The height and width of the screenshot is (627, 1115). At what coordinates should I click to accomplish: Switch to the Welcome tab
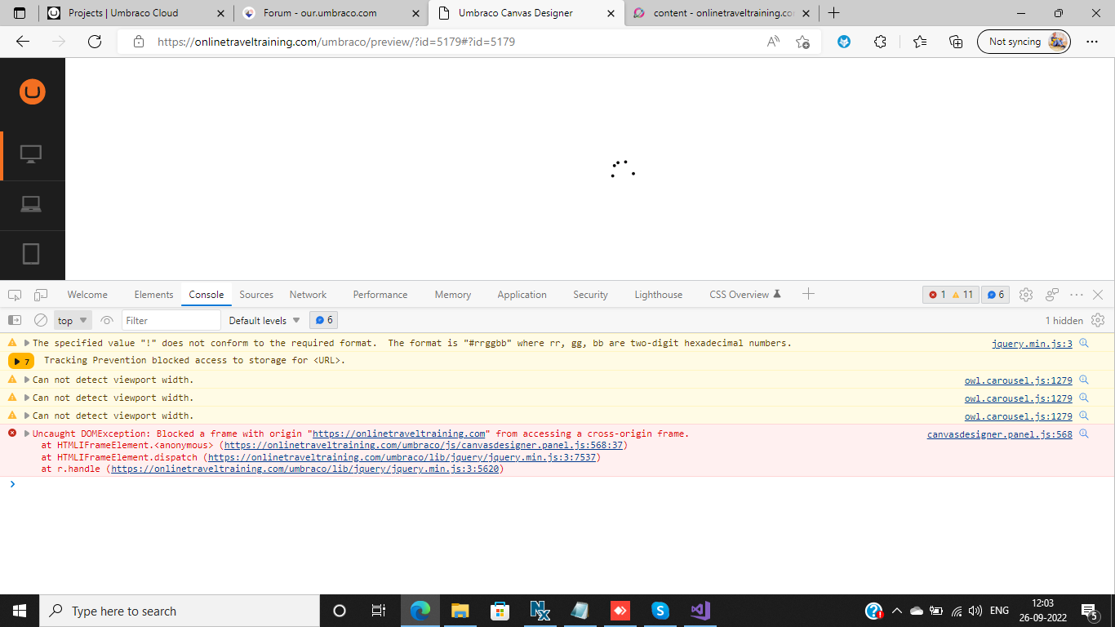click(x=87, y=295)
